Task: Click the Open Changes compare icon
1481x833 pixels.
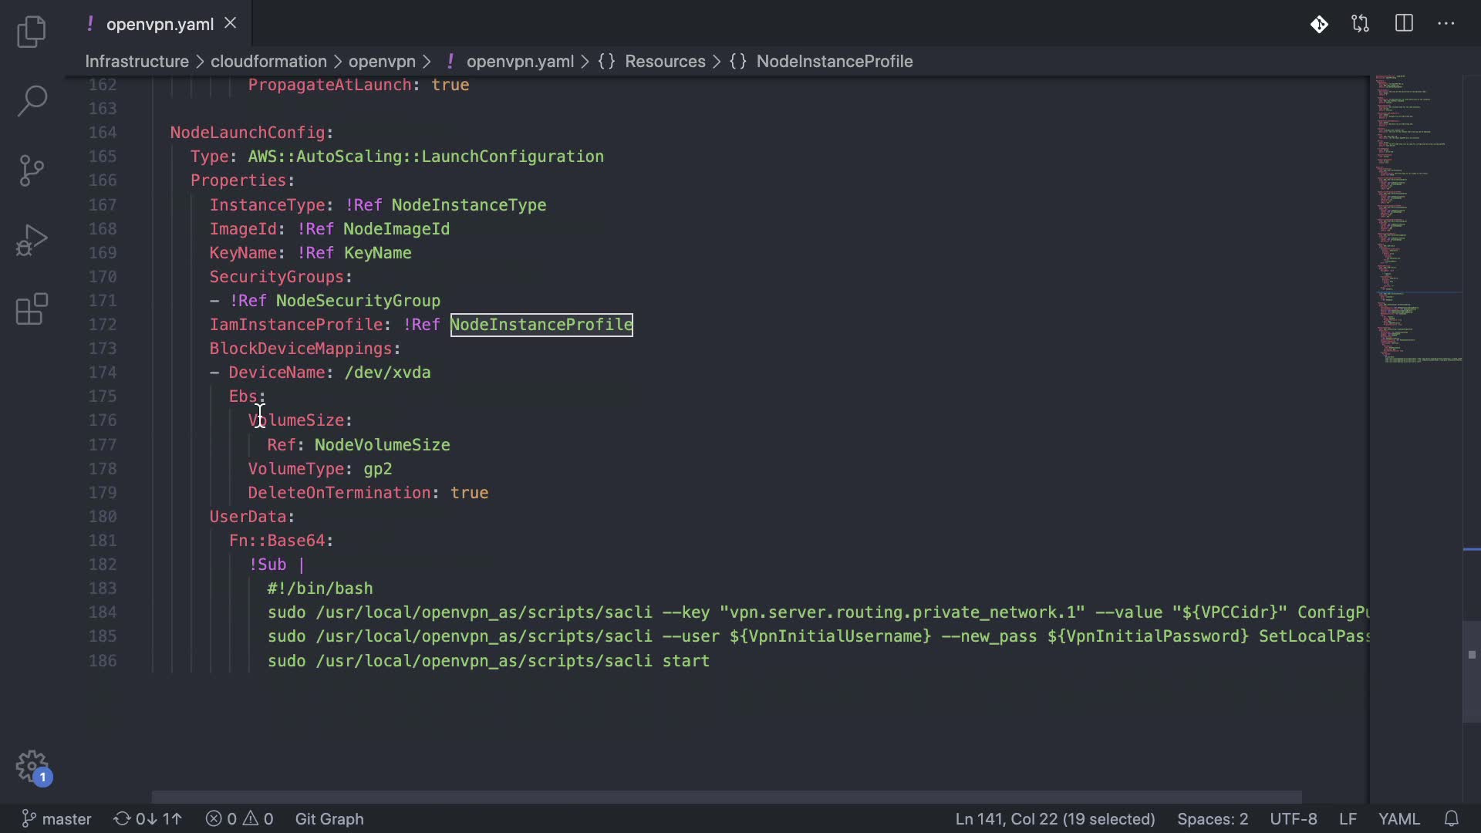Action: [x=1360, y=24]
